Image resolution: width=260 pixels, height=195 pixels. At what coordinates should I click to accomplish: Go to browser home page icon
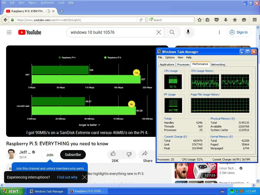235,20
